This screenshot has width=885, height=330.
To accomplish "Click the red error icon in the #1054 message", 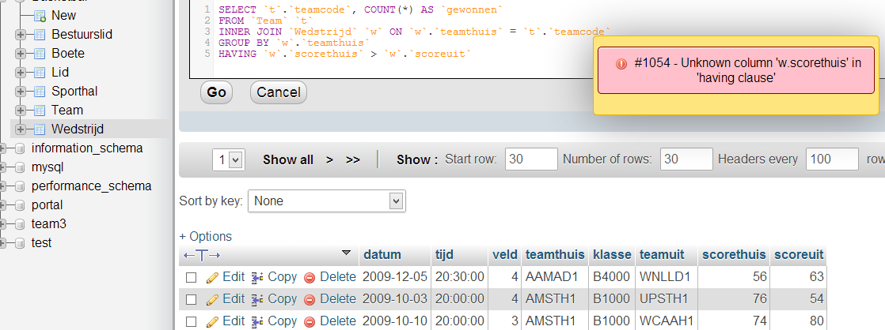I will pyautogui.click(x=621, y=63).
